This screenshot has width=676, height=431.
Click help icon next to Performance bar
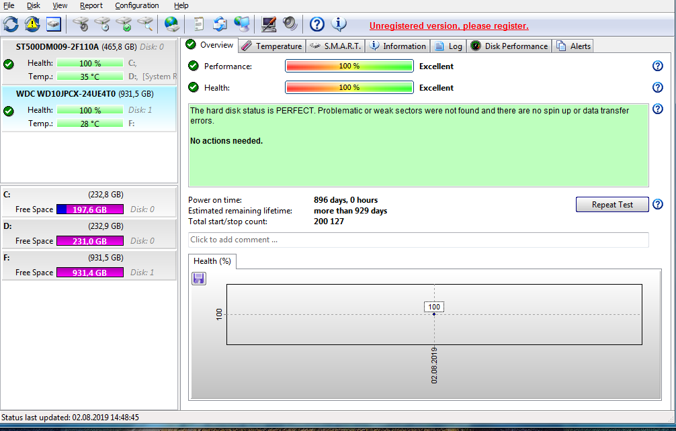(x=658, y=66)
